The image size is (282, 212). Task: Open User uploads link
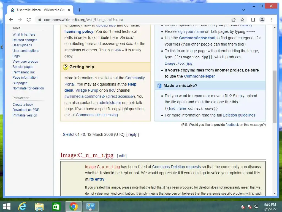22,45
